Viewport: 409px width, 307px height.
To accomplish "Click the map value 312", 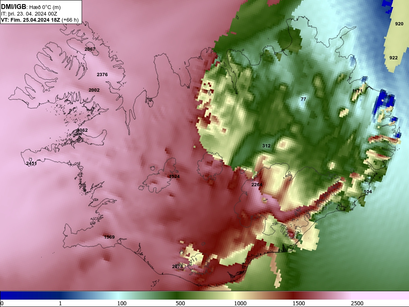I will [x=266, y=146].
